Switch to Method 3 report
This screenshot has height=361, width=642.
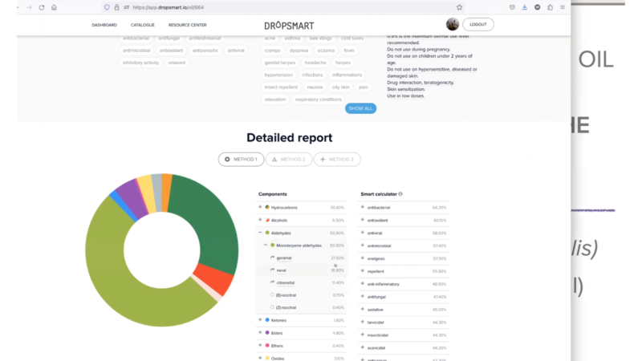tap(337, 160)
